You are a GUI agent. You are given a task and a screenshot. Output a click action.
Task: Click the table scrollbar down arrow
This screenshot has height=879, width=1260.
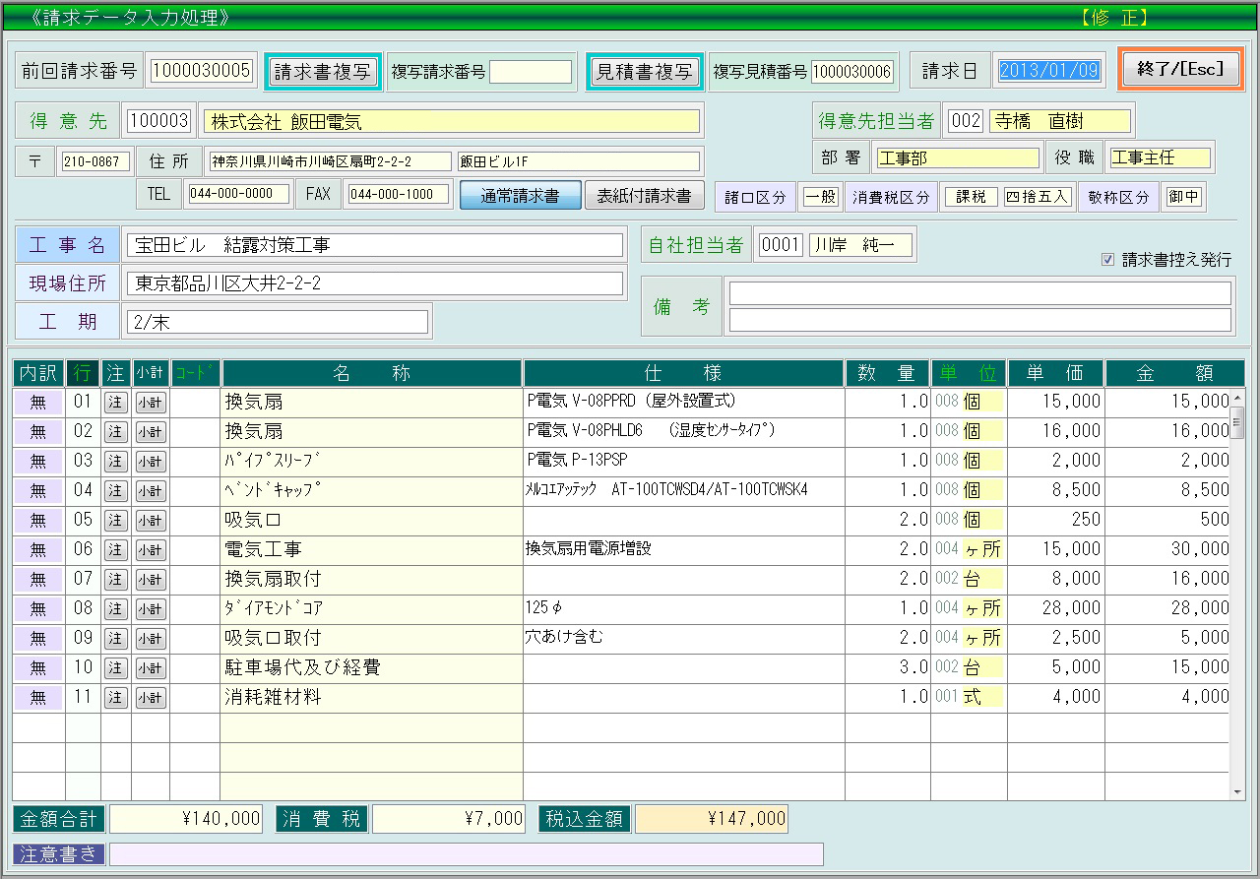tap(1238, 791)
